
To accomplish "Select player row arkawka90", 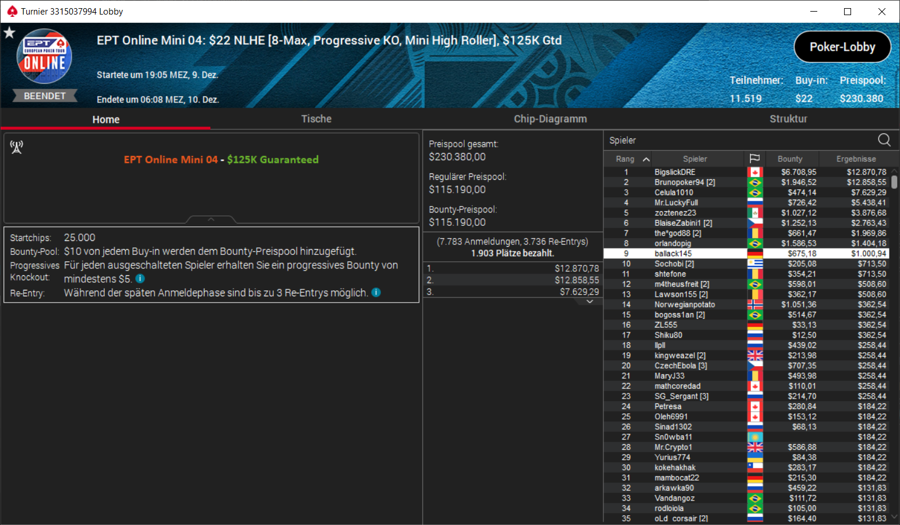I will (x=747, y=488).
